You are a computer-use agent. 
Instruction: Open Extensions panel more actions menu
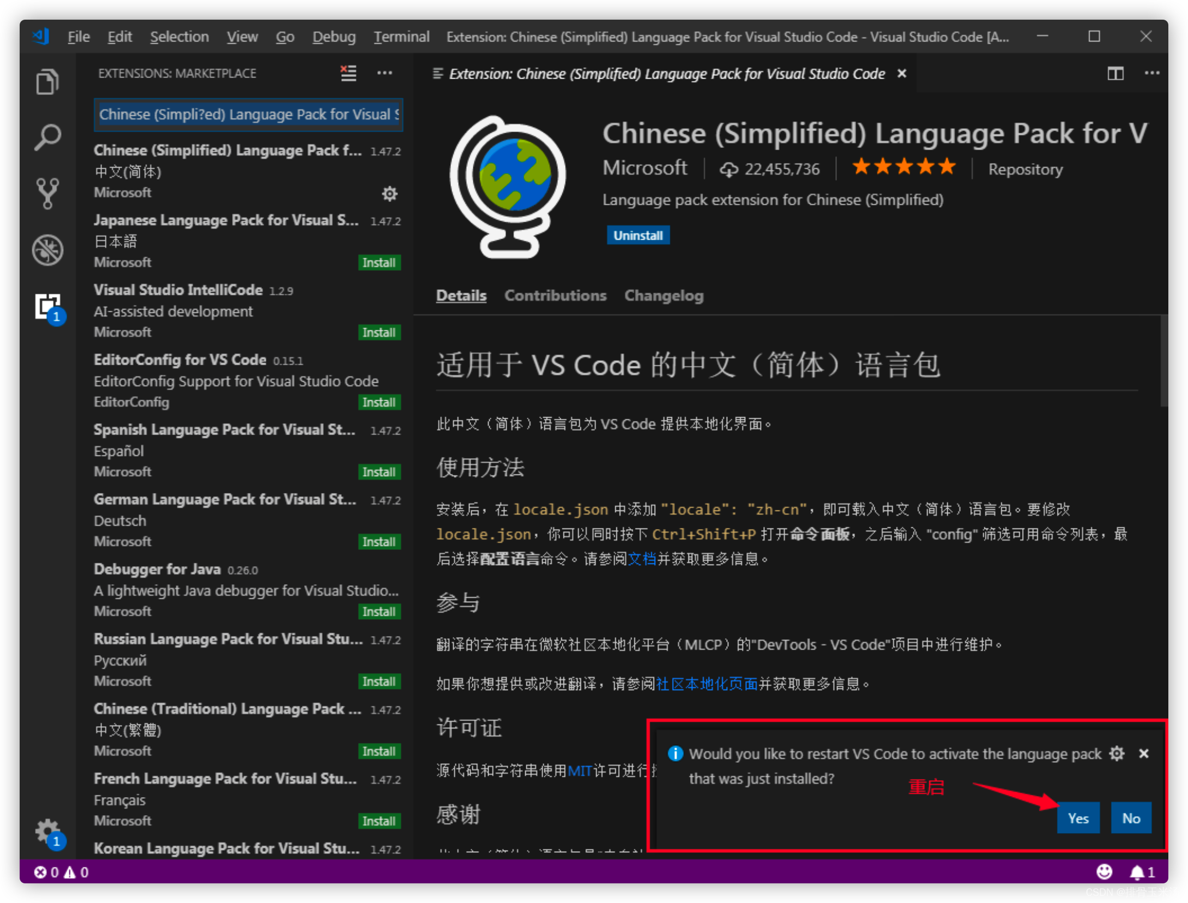pyautogui.click(x=384, y=73)
